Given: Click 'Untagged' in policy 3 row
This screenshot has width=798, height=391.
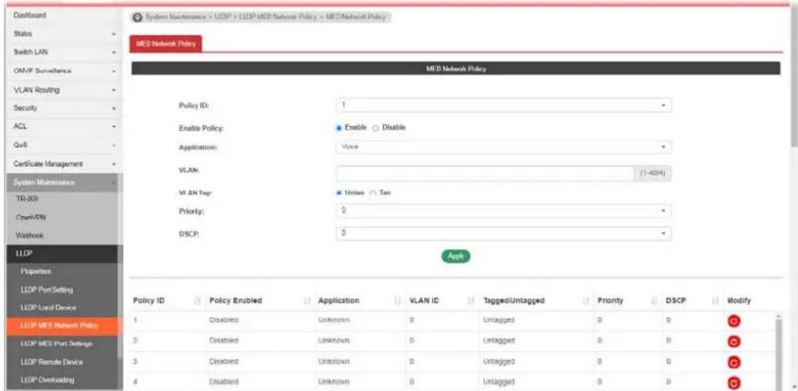Looking at the screenshot, I should coord(498,361).
